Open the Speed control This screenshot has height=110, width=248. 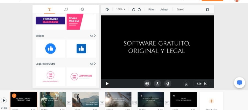point(180,9)
